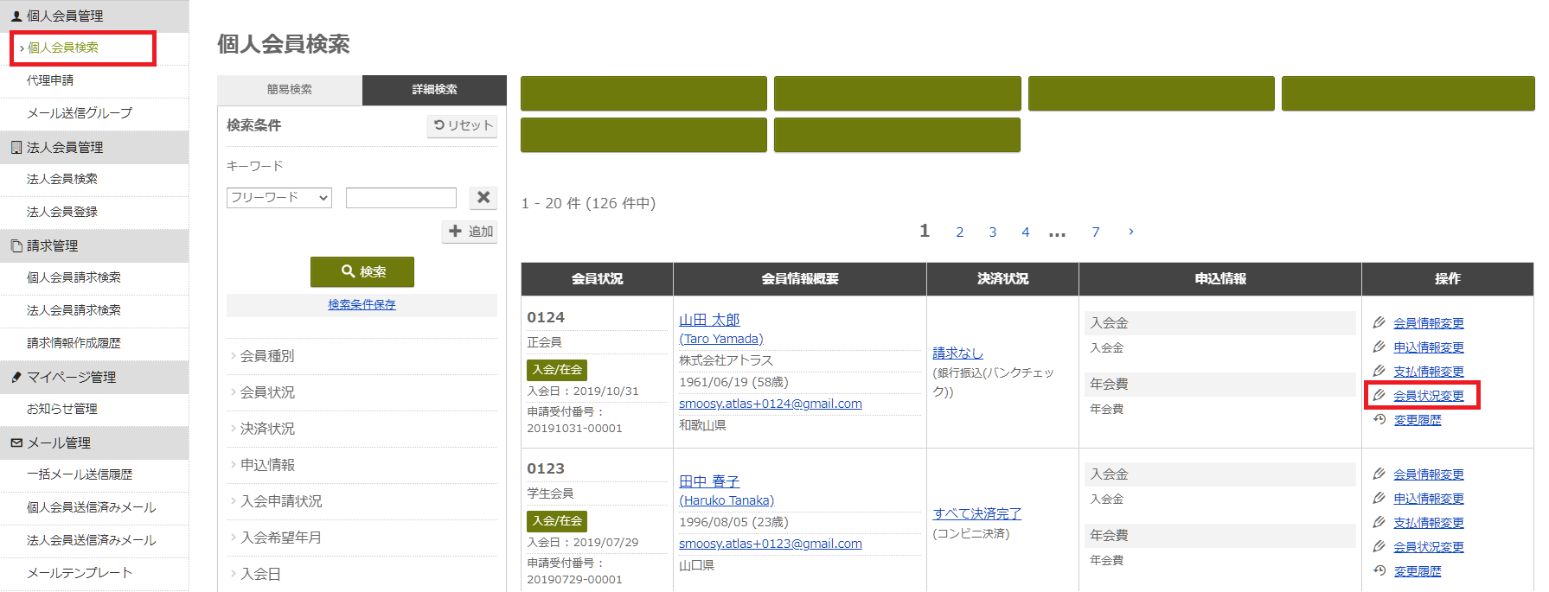
Task: Expand the 決済状況 filter
Action: pyautogui.click(x=267, y=429)
